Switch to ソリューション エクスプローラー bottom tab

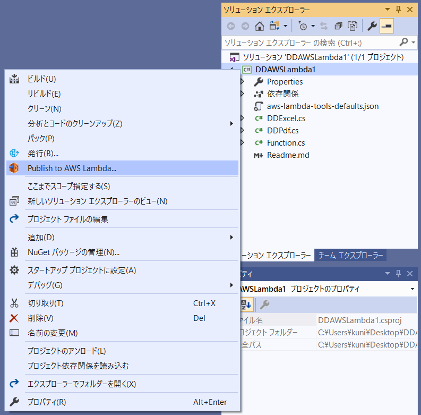coord(277,255)
